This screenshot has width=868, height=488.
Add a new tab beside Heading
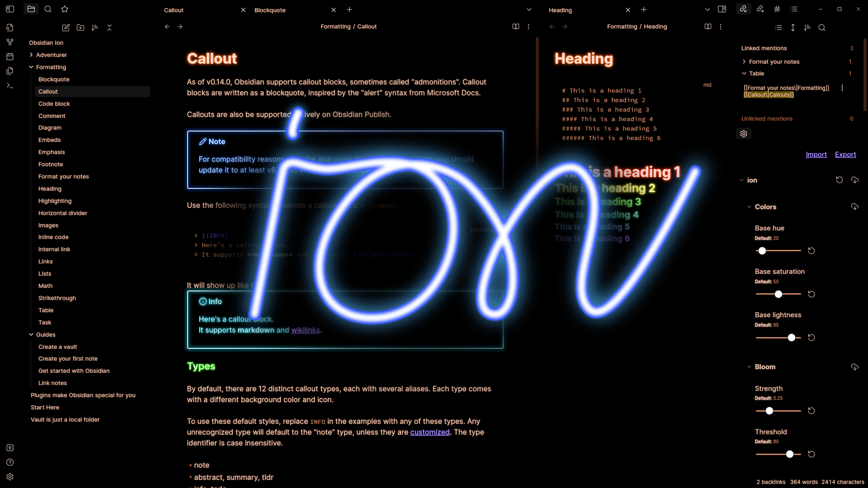(644, 9)
